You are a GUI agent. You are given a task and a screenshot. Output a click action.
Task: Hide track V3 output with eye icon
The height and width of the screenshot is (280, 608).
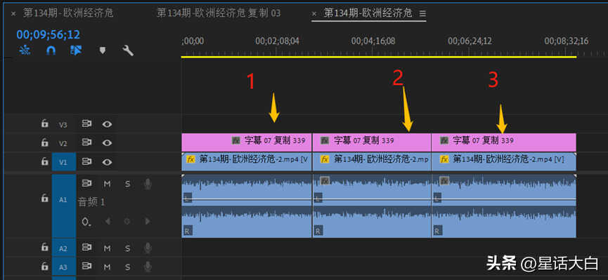108,124
